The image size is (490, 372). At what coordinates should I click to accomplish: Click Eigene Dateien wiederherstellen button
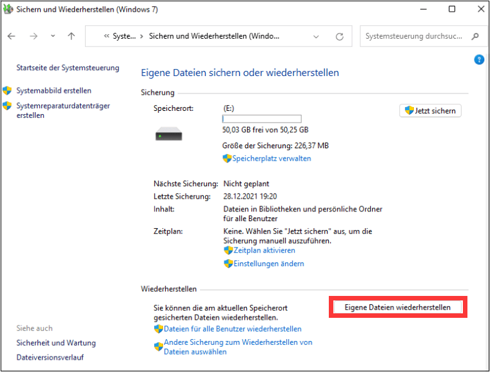tap(398, 308)
